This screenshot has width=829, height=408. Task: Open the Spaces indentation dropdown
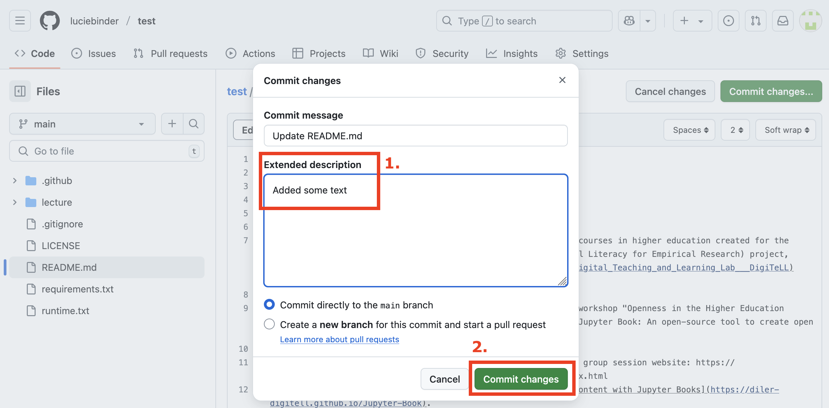(689, 130)
